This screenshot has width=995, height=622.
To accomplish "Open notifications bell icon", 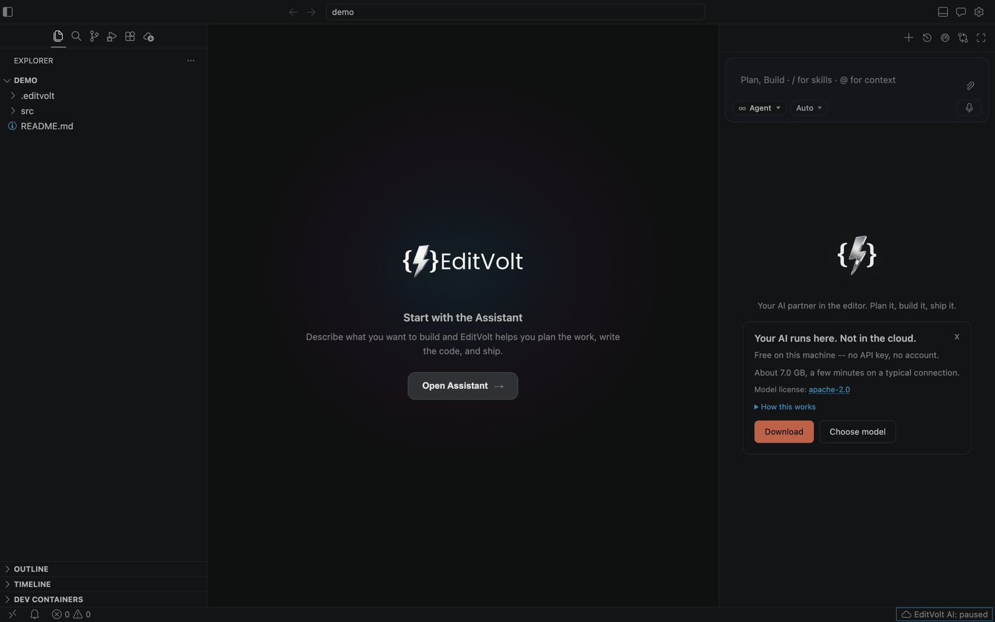I will (x=35, y=614).
